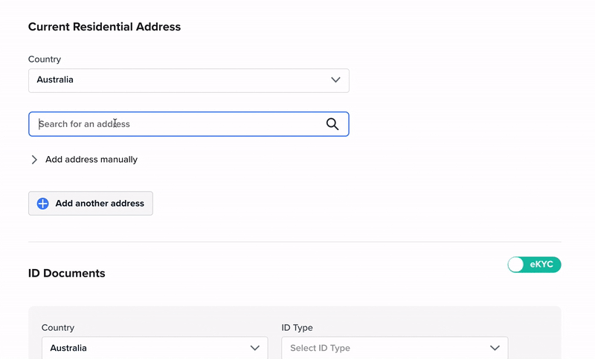Click the blue plus icon
The width and height of the screenshot is (595, 359).
click(42, 204)
